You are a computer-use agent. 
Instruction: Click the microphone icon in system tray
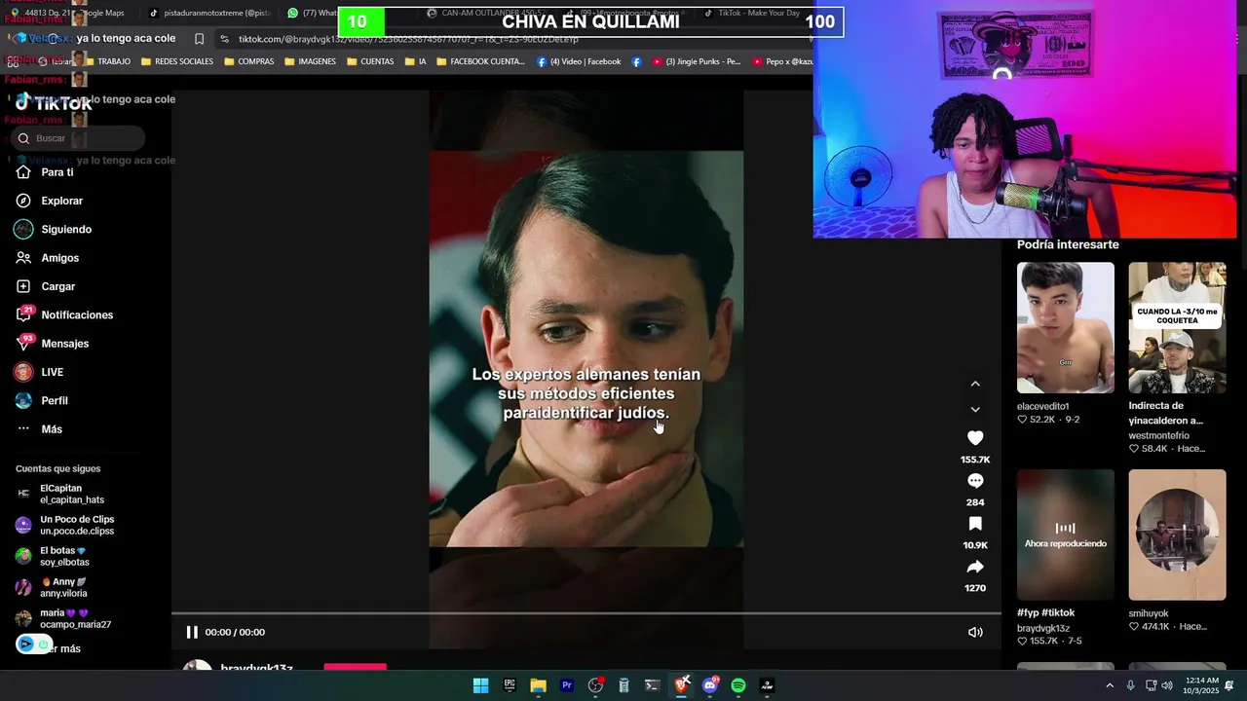point(1130,685)
